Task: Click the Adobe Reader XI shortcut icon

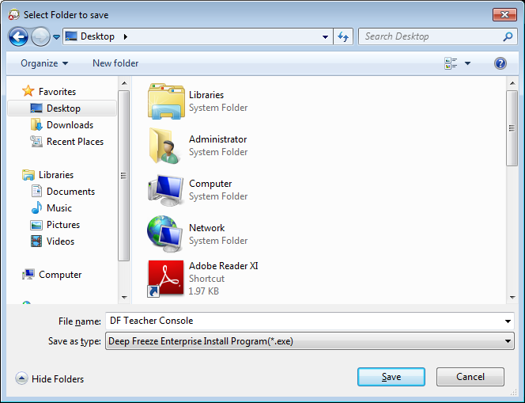Action: click(x=165, y=279)
